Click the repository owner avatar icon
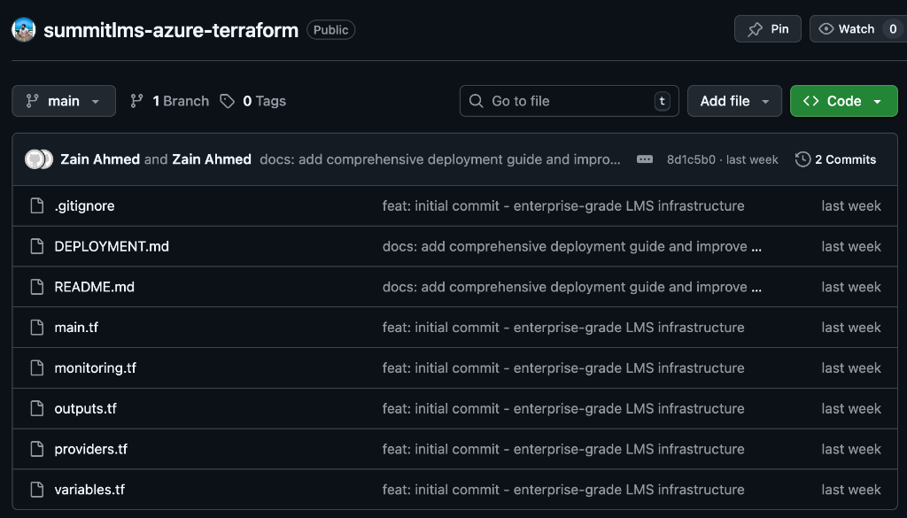This screenshot has height=518, width=907. [23, 29]
